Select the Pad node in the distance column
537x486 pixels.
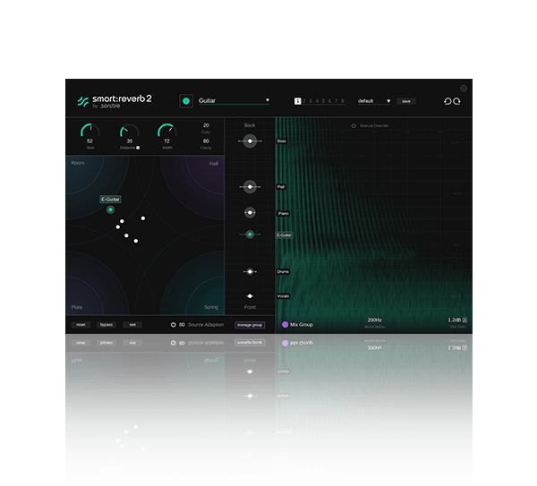(250, 187)
